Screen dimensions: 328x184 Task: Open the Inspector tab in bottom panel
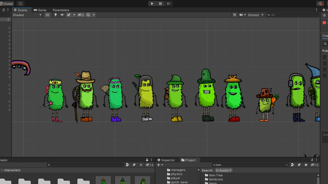[166, 160]
